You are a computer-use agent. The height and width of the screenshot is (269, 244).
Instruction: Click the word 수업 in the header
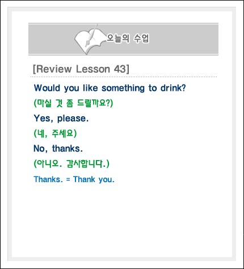tap(141, 39)
